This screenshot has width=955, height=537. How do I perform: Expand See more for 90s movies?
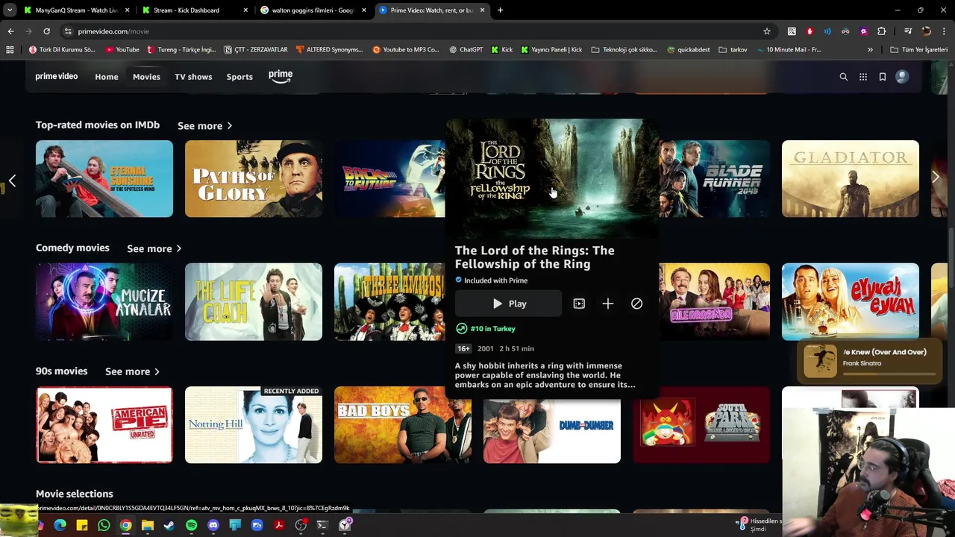132,371
